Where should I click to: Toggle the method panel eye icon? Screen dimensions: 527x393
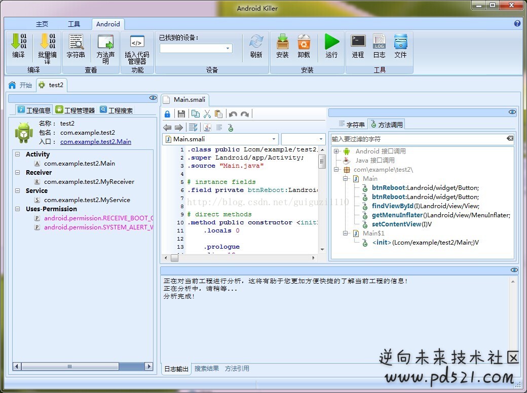[x=512, y=112]
